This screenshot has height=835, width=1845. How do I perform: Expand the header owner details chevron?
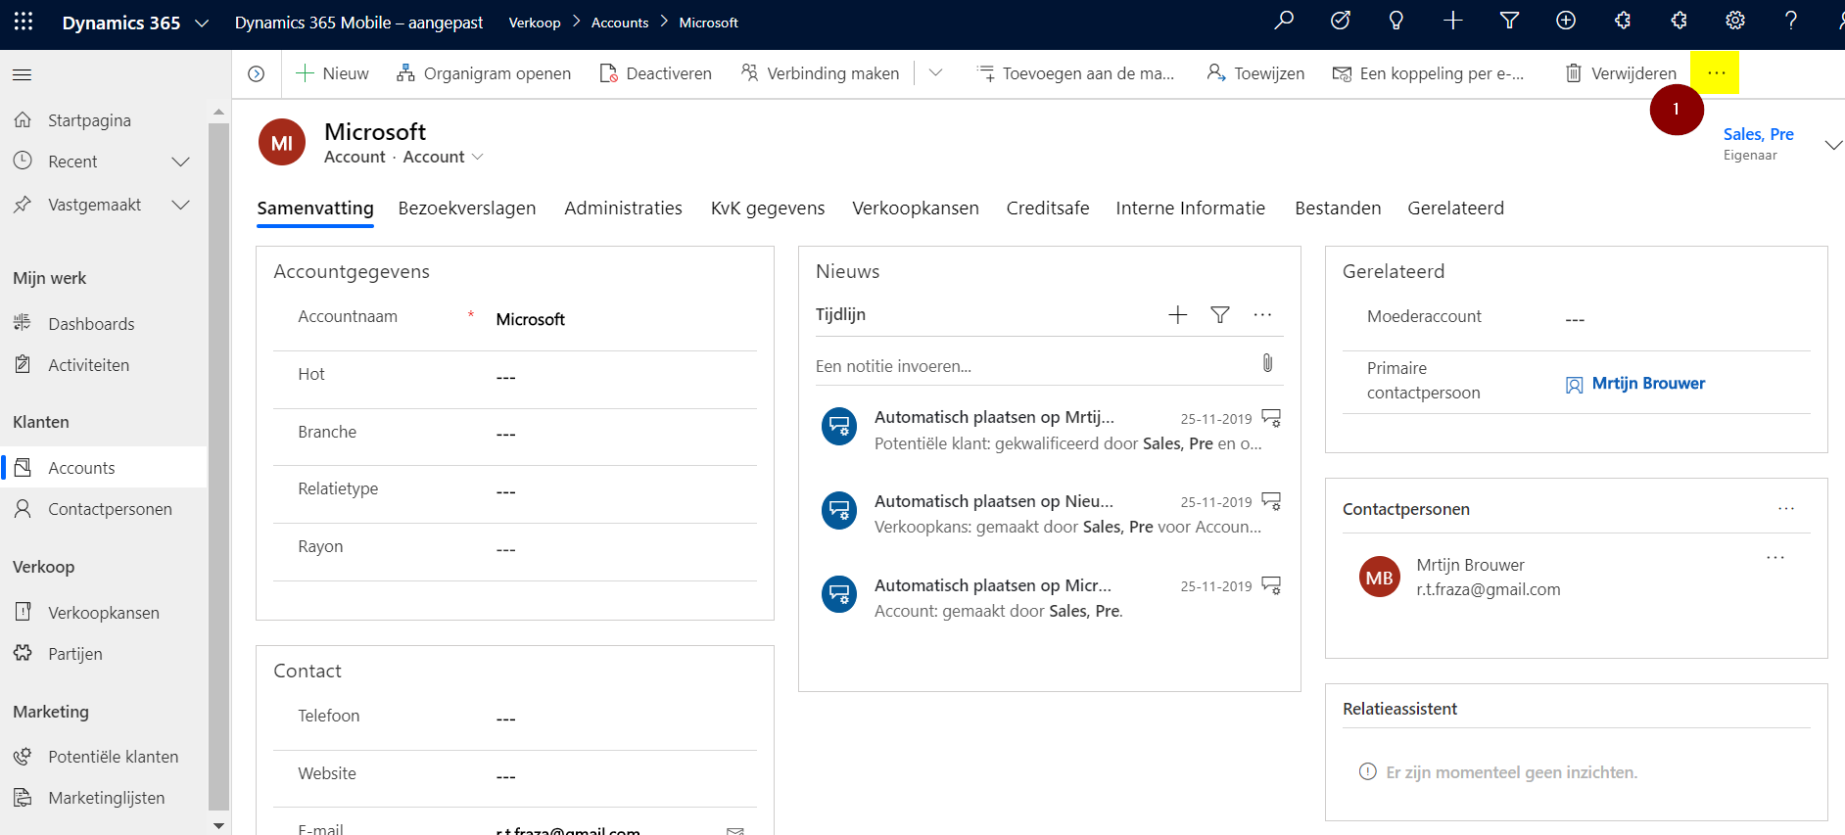[1833, 145]
